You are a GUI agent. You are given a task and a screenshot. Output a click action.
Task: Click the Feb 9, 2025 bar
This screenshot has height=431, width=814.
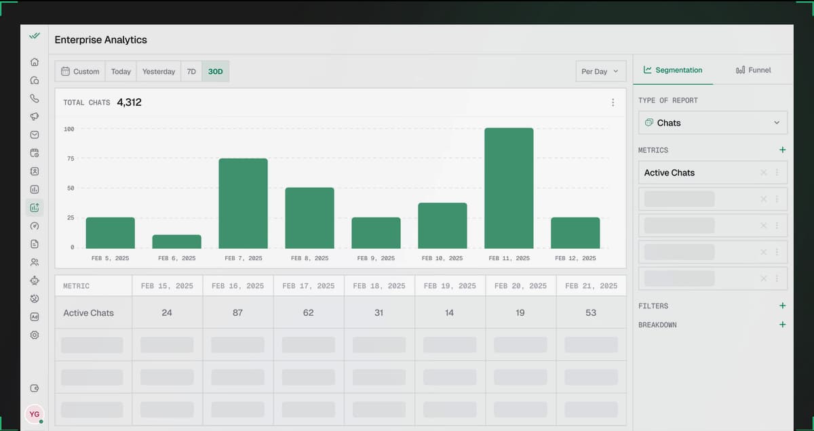point(376,232)
